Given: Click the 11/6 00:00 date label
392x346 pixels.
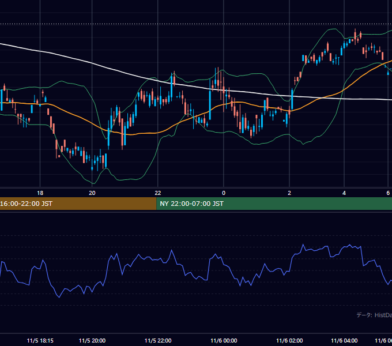Looking at the screenshot, I should [224, 340].
